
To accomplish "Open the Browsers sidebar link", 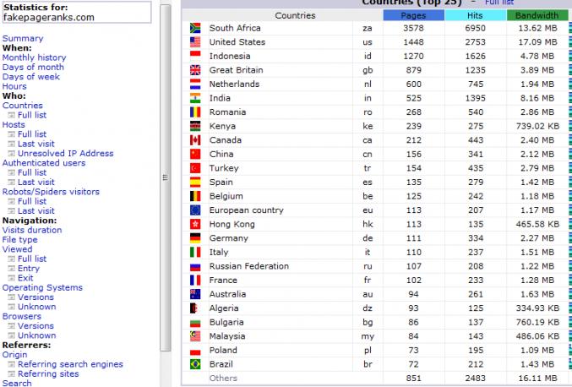I will click(21, 316).
